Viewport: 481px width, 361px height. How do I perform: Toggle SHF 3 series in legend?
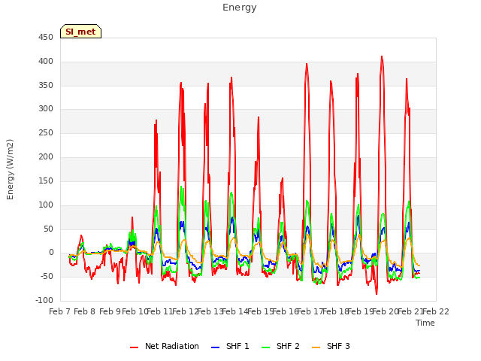(331, 346)
